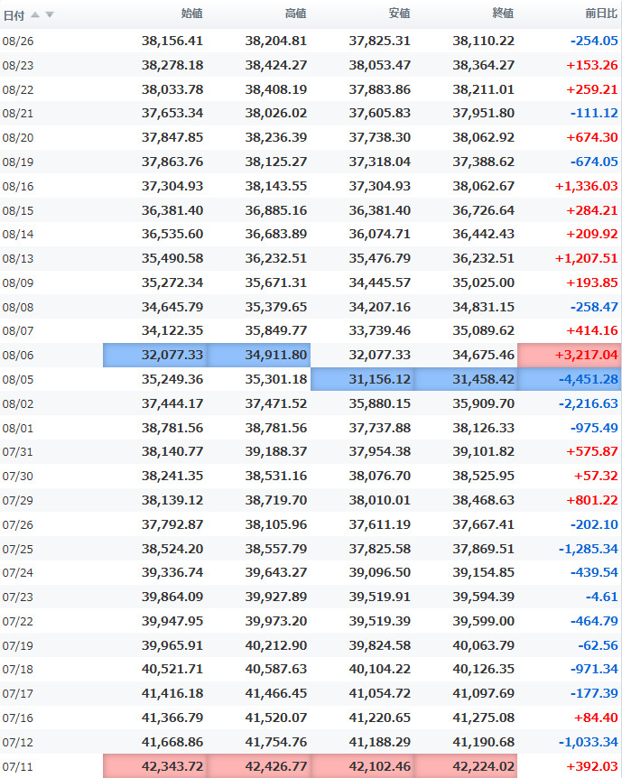Select high value 40,587.63
The height and width of the screenshot is (778, 622).
click(x=276, y=670)
